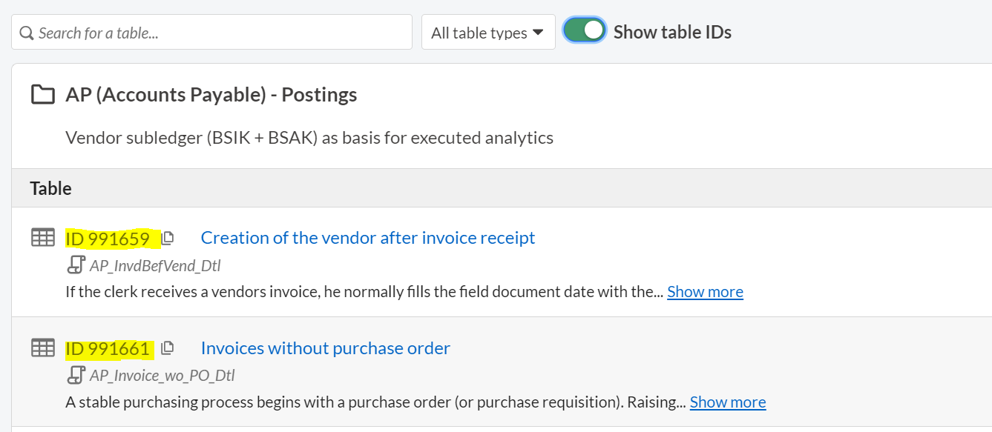This screenshot has width=992, height=432.
Task: Click the highlighted ID 991659 label
Action: [x=108, y=238]
